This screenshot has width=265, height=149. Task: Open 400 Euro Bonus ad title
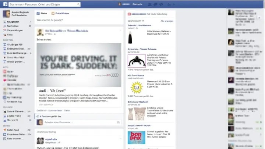[136, 75]
